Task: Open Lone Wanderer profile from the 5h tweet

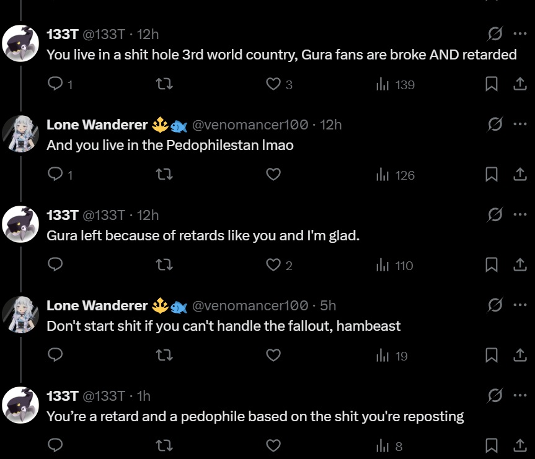Action: coord(97,305)
